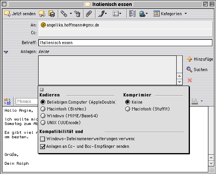Click the globe link icon in the toolbar

[x=142, y=14]
